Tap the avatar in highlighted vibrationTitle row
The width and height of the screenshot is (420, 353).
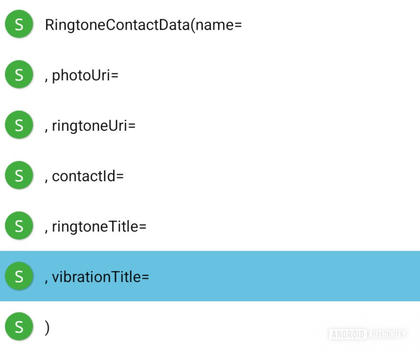19,276
